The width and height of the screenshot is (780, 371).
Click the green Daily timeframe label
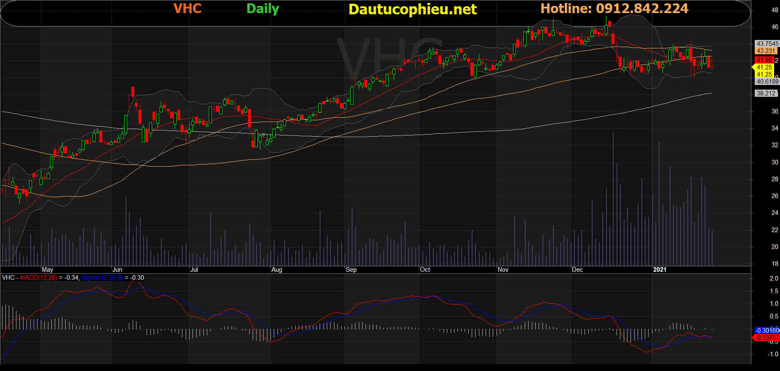pyautogui.click(x=263, y=9)
